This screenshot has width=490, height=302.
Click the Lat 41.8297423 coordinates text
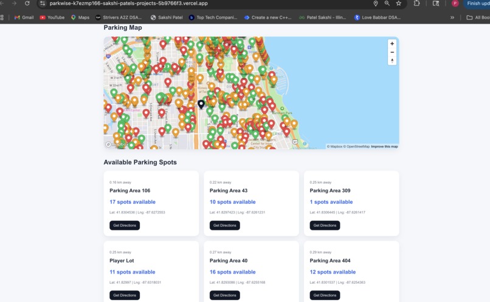[237, 212]
